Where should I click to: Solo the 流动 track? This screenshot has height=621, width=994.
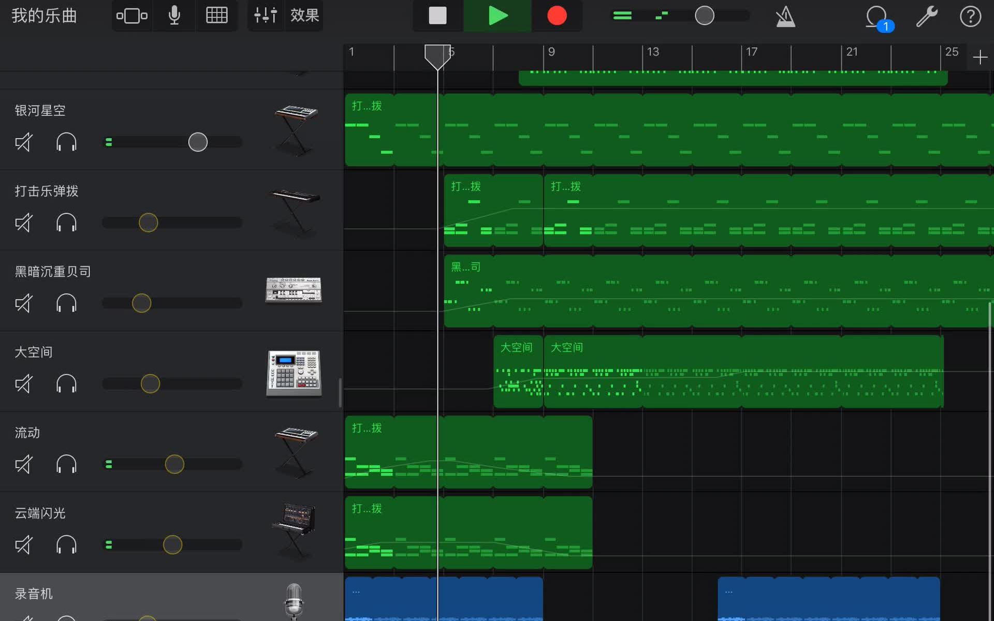coord(66,464)
